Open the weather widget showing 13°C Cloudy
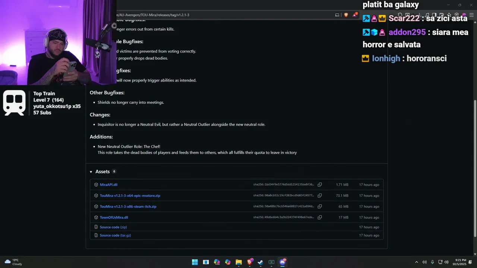The width and height of the screenshot is (477, 268). 13,262
